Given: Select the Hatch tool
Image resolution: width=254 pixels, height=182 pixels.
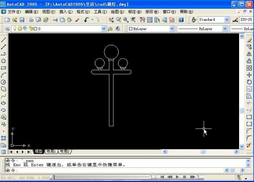Looking at the screenshot, I should tap(3, 138).
